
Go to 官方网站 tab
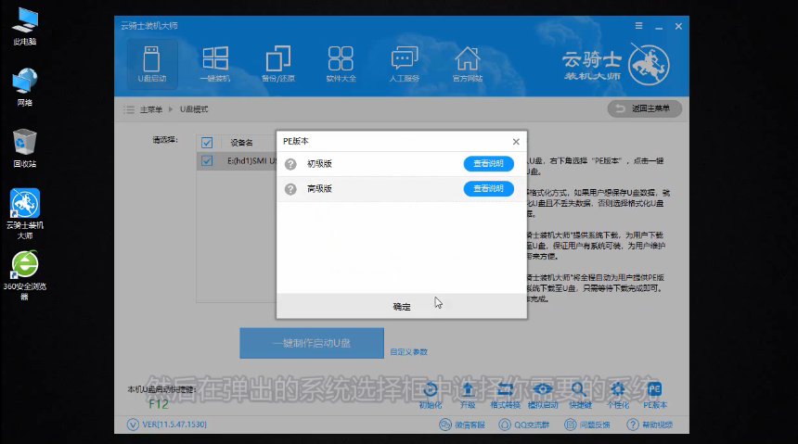(x=467, y=64)
